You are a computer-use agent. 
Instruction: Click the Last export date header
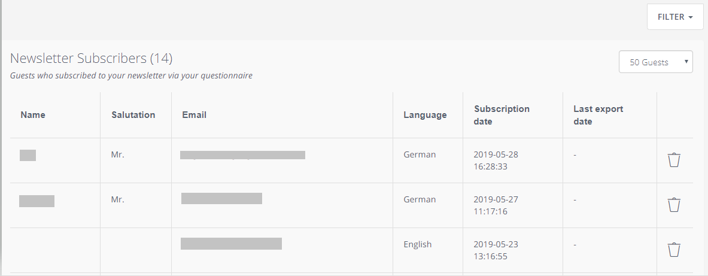598,115
